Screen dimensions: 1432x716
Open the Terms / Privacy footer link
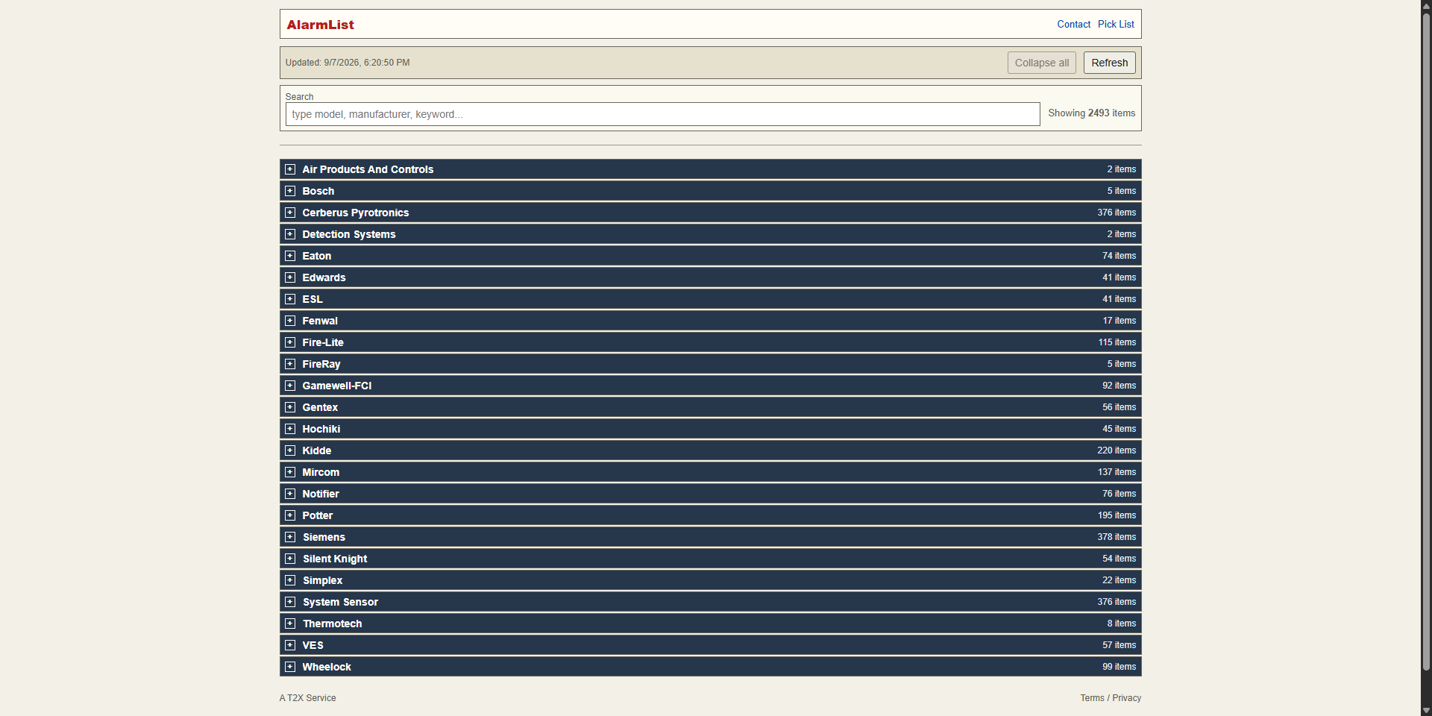[1111, 698]
